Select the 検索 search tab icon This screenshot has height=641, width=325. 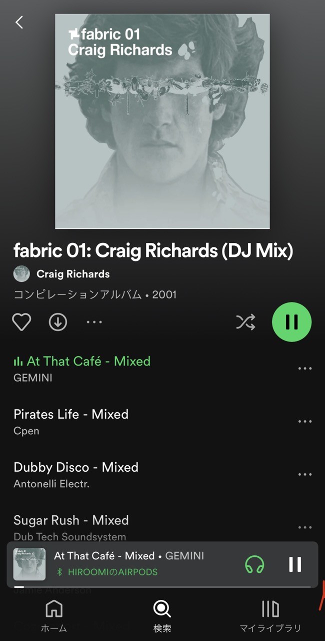pyautogui.click(x=162, y=609)
